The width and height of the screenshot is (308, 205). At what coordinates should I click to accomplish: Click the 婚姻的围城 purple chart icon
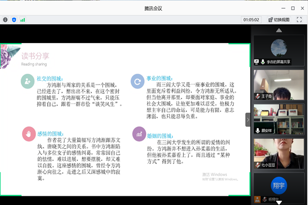click(138, 134)
